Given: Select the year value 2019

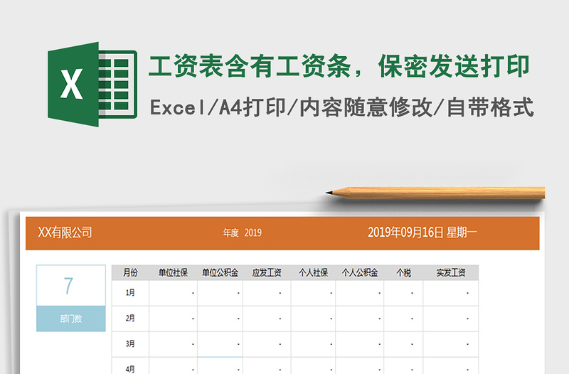Looking at the screenshot, I should pos(253,233).
